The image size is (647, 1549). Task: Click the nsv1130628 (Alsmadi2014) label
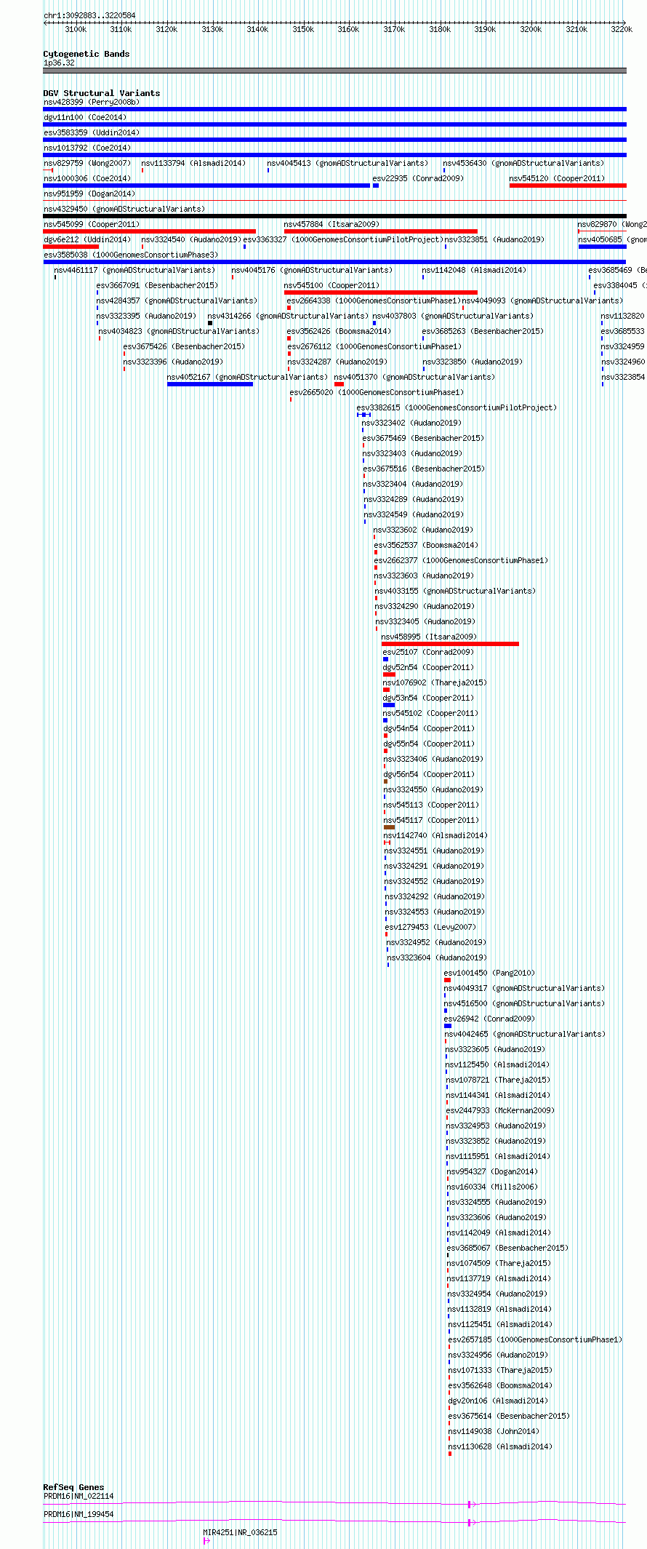[501, 1447]
